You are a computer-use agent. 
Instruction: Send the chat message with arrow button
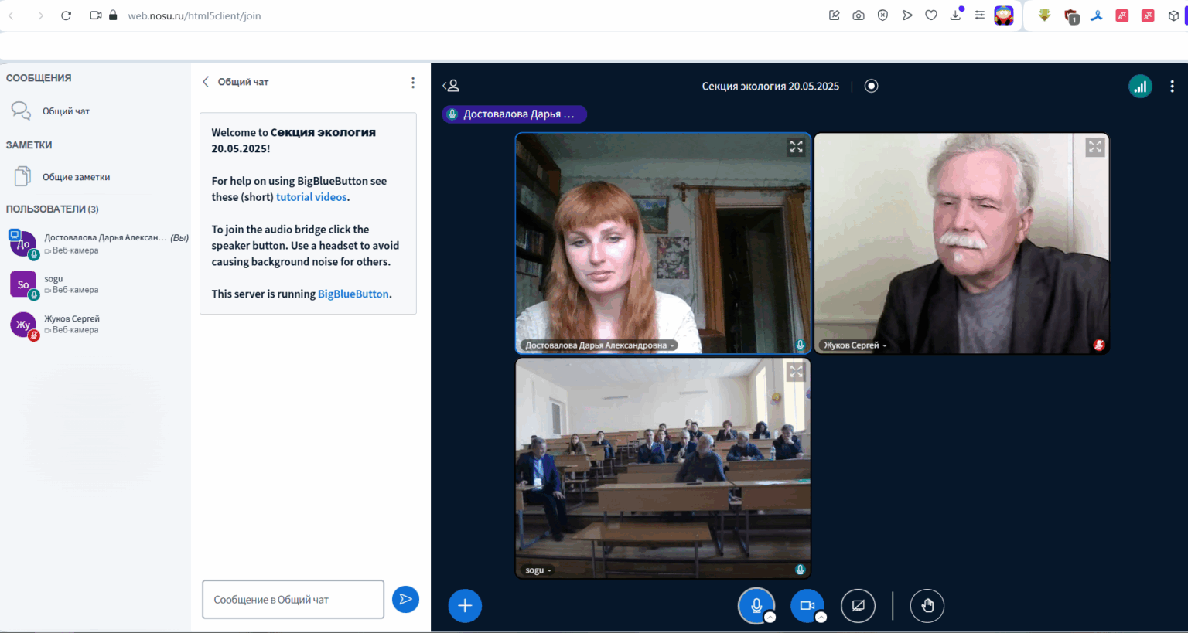pyautogui.click(x=405, y=600)
